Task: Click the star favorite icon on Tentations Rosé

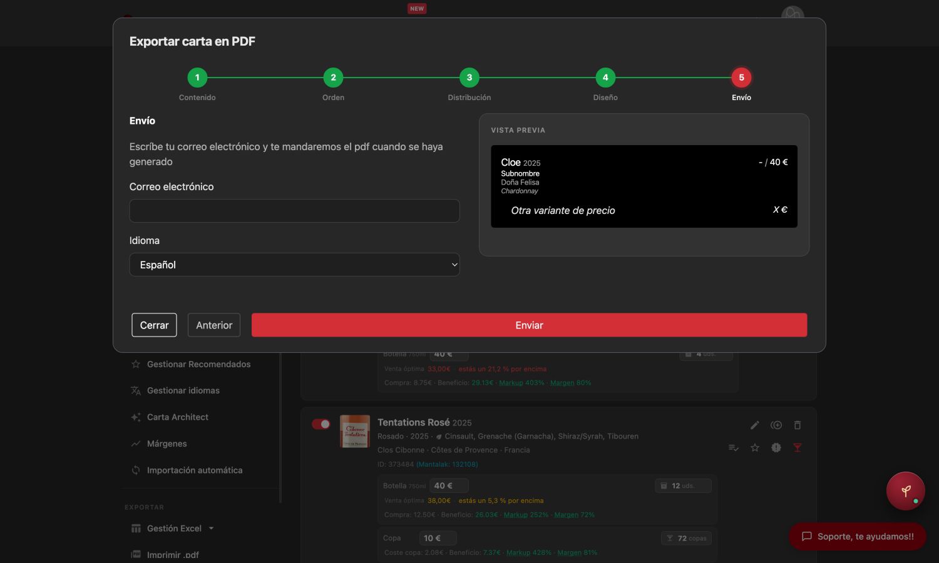Action: (x=755, y=448)
